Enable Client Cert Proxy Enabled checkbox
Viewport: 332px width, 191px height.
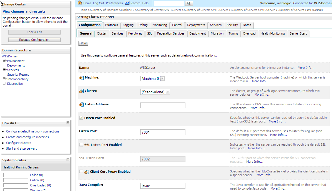81,172
